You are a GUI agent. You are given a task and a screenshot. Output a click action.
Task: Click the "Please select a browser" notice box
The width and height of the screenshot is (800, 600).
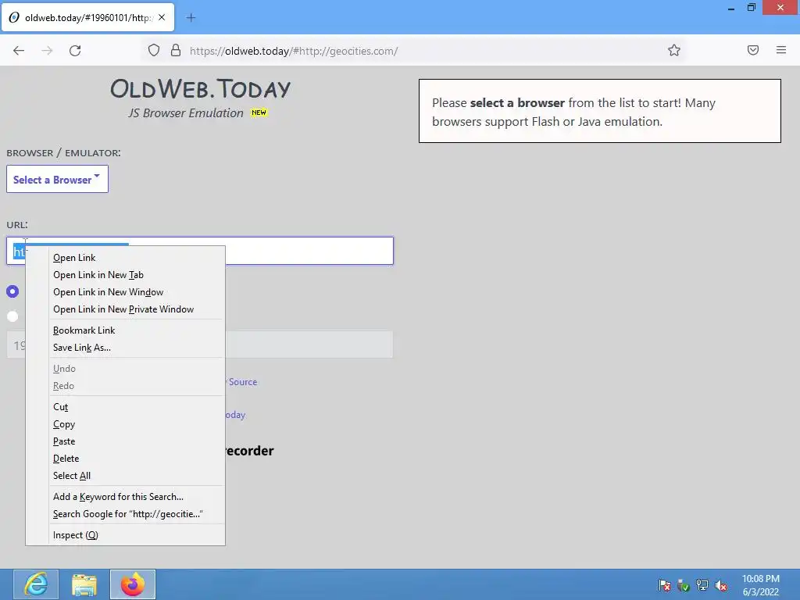tap(599, 111)
